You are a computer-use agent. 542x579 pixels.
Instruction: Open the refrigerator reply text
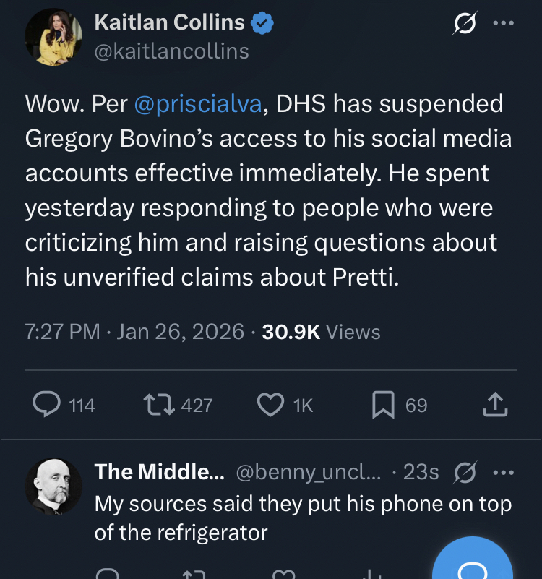(x=303, y=518)
